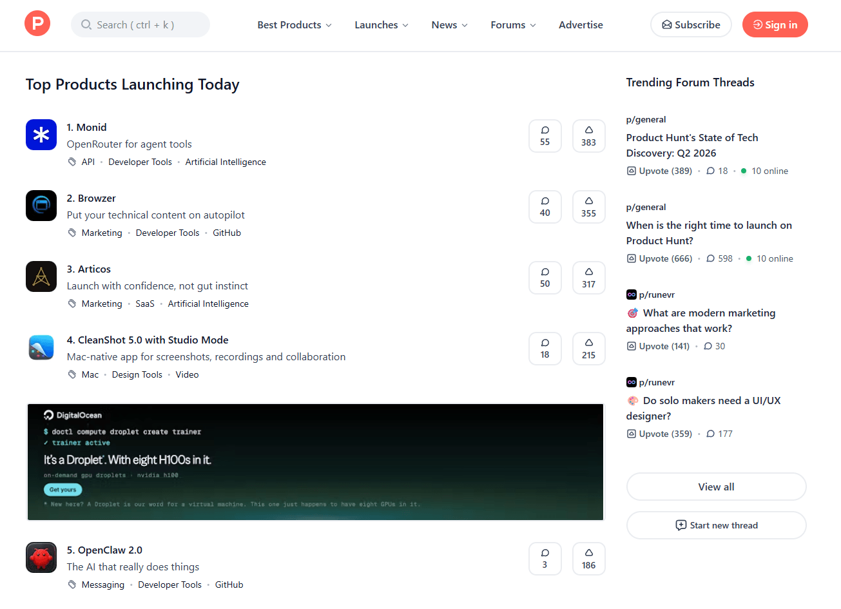The height and width of the screenshot is (609, 841).
Task: Go to the Advertise page
Action: point(581,24)
